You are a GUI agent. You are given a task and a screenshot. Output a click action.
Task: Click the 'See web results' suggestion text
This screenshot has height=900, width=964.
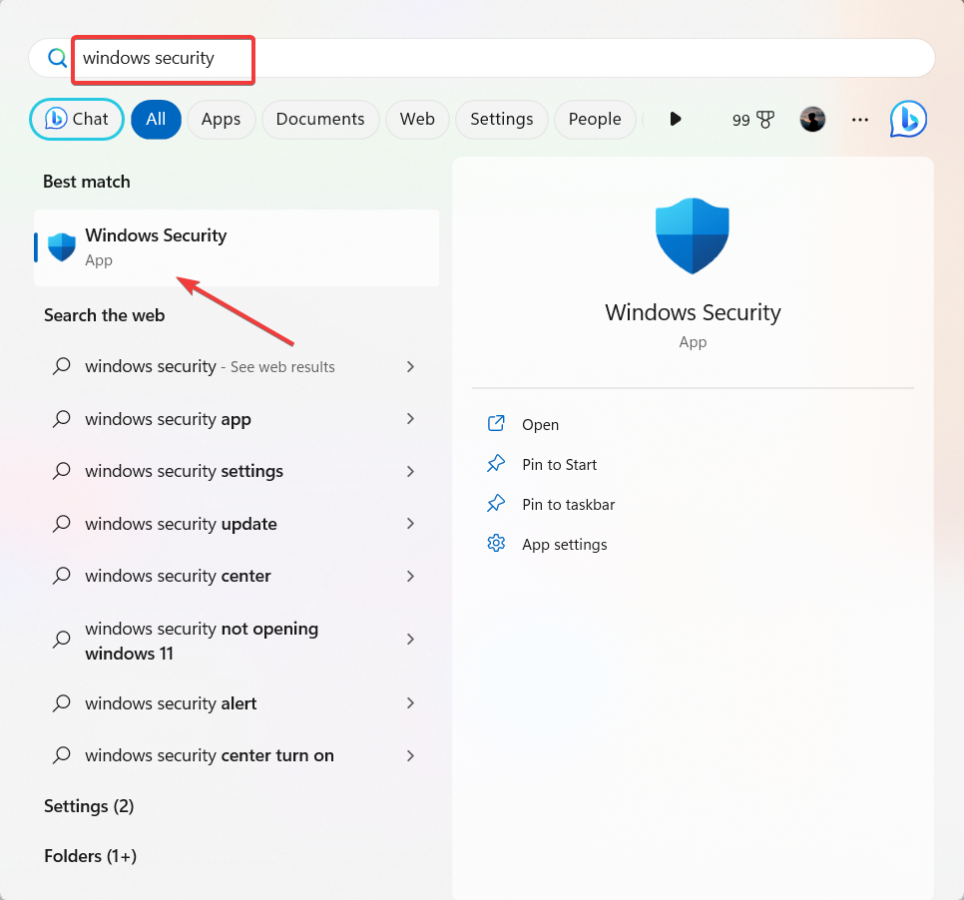[282, 367]
